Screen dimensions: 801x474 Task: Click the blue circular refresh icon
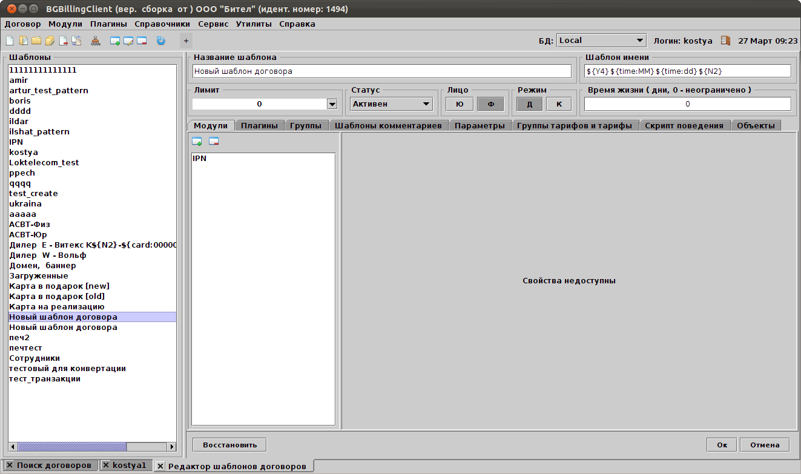[160, 41]
